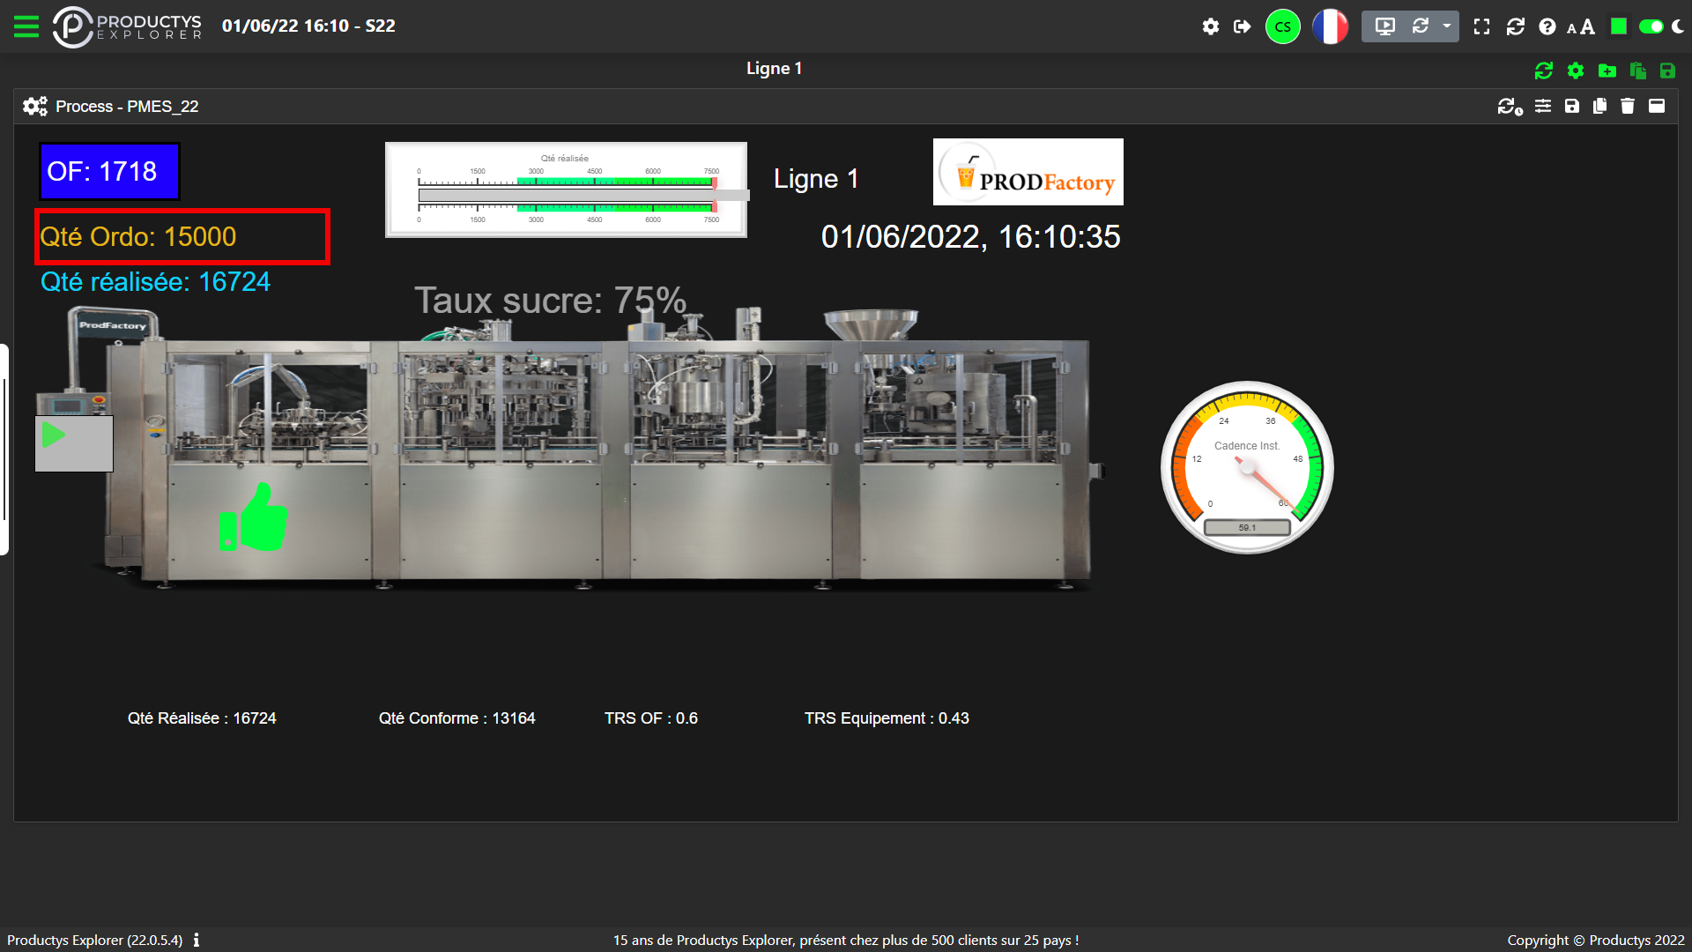This screenshot has width=1692, height=952.
Task: Click the Qté Ordo 15000 label
Action: [138, 237]
